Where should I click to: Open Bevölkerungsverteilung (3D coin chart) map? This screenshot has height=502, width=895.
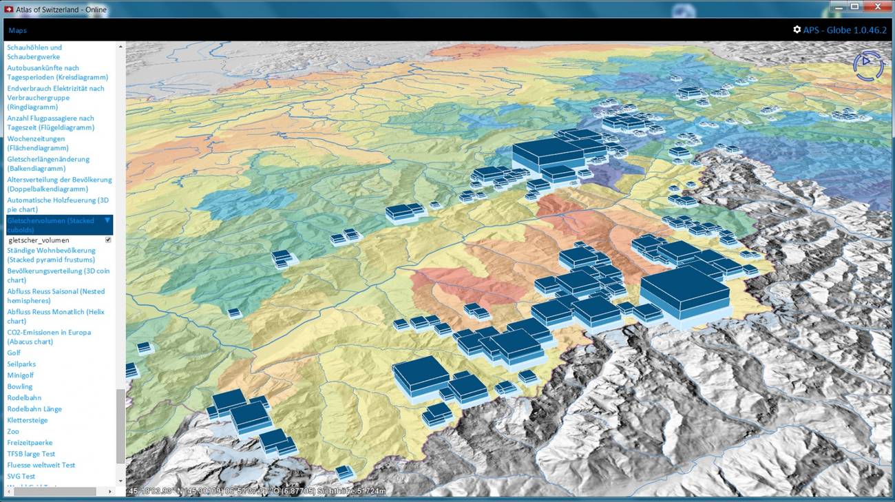point(59,275)
